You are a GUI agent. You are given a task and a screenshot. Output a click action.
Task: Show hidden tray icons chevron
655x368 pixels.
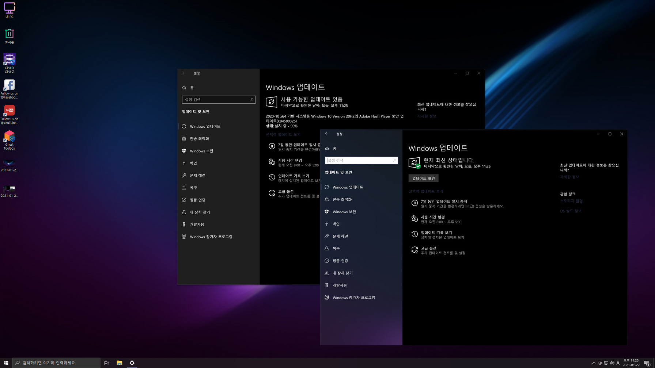[x=594, y=363]
